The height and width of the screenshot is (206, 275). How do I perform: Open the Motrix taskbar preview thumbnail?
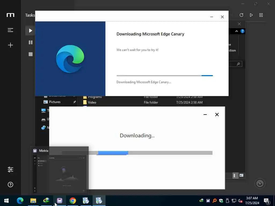pyautogui.click(x=60, y=174)
